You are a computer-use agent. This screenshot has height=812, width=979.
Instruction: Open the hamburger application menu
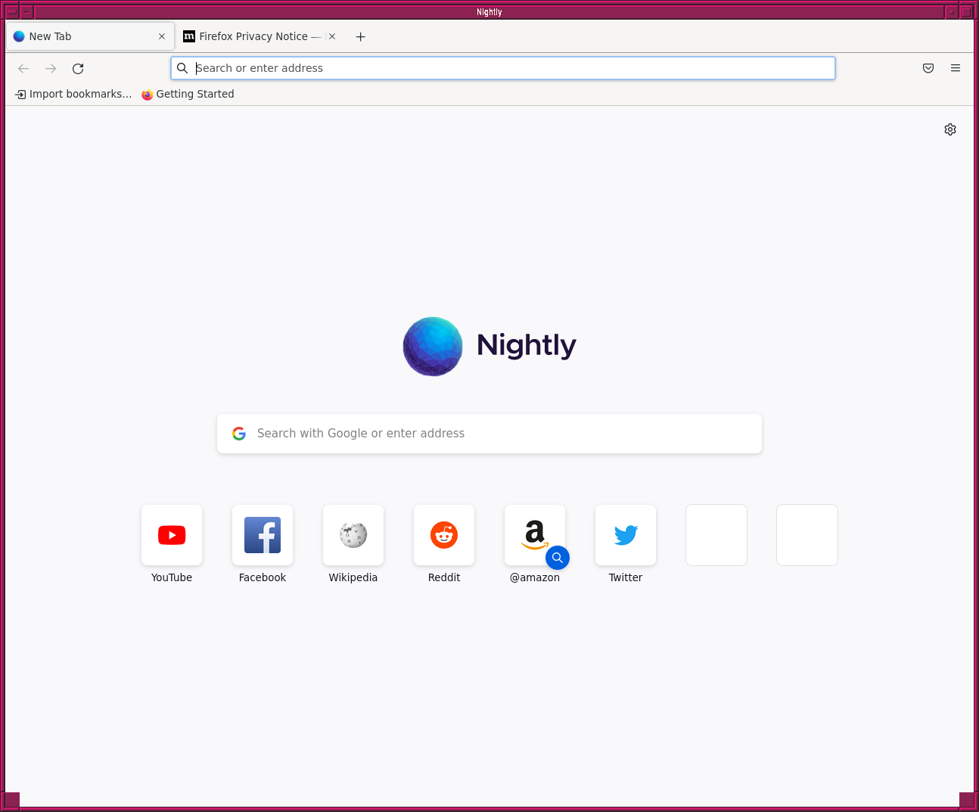(x=956, y=68)
